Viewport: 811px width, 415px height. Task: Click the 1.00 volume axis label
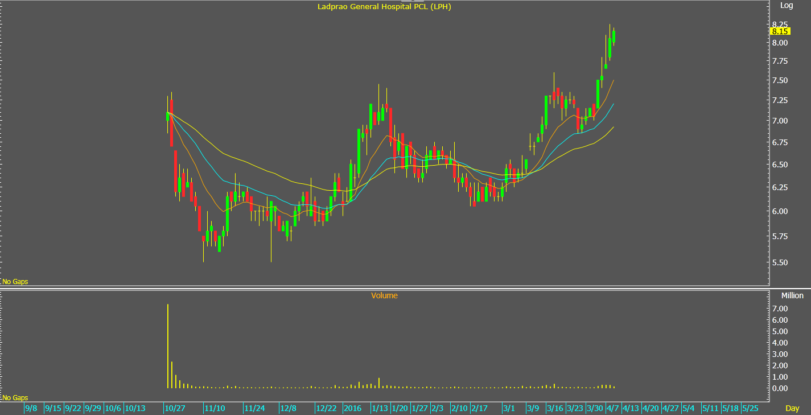(x=780, y=377)
